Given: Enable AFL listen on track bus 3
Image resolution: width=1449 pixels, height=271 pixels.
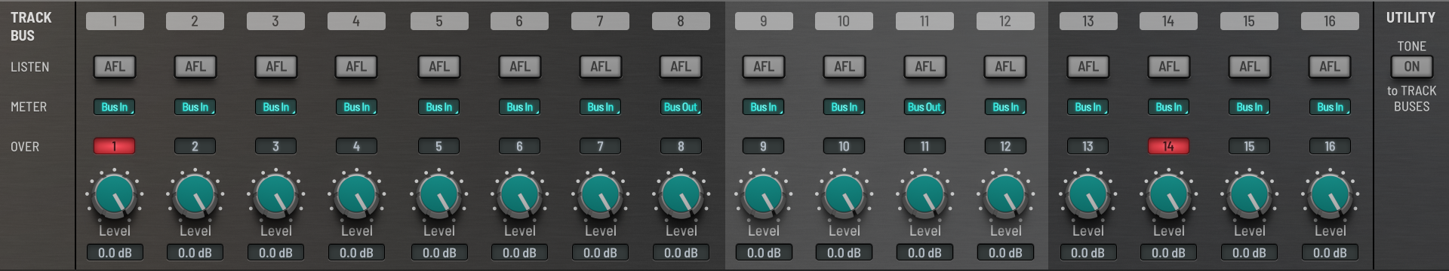Looking at the screenshot, I should [276, 67].
